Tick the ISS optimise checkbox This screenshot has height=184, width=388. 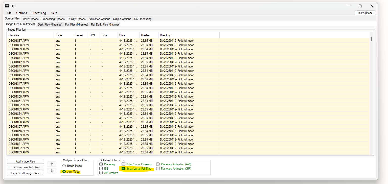(x=101, y=169)
